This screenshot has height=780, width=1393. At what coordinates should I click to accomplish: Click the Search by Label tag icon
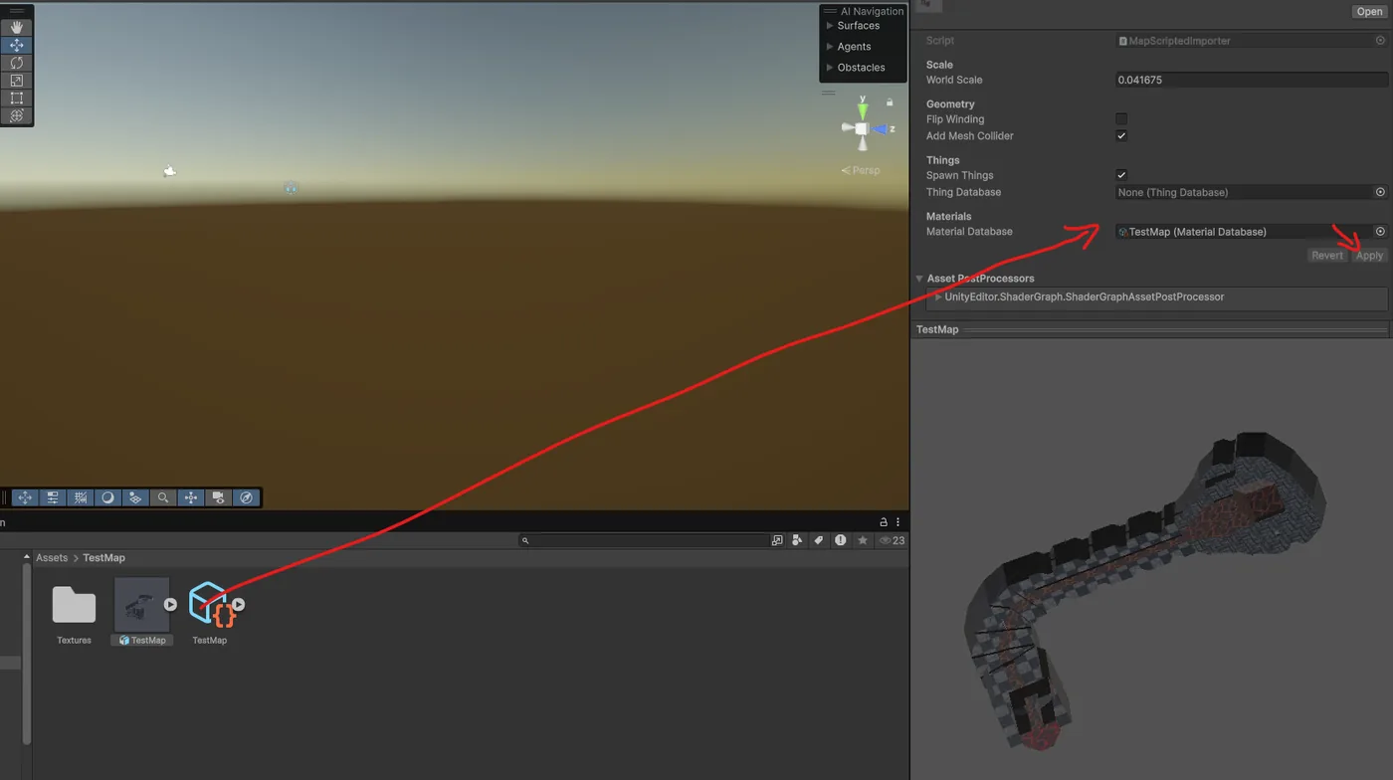819,540
